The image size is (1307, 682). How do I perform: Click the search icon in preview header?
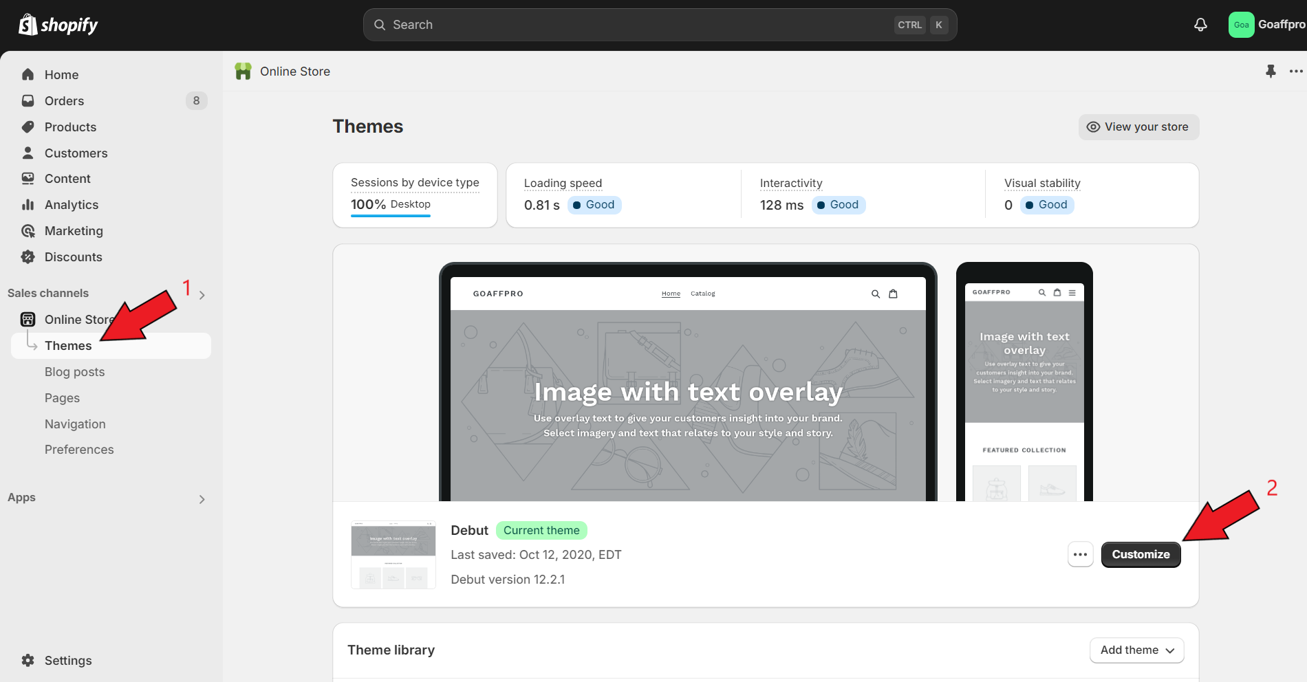[x=876, y=294]
